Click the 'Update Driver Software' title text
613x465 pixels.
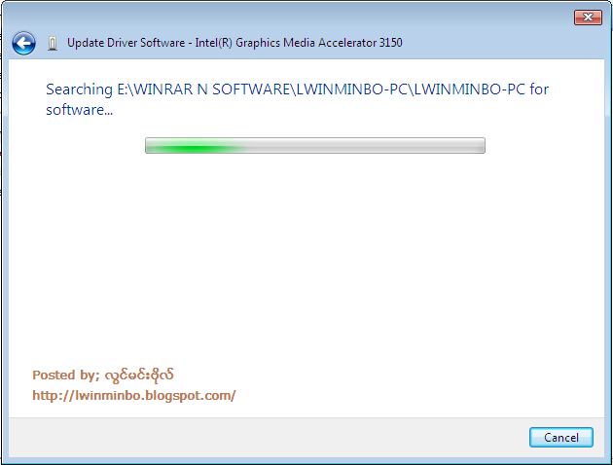click(x=126, y=43)
